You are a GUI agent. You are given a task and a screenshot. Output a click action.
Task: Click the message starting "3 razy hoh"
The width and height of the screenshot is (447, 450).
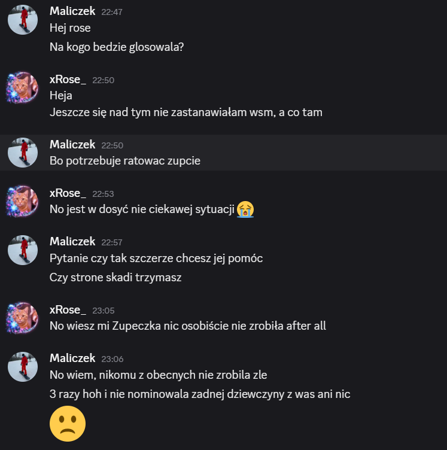(200, 394)
